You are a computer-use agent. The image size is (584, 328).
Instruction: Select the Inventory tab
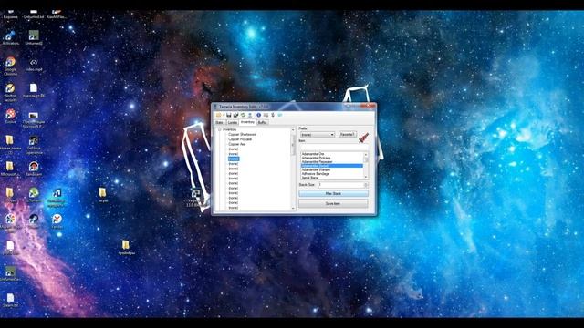tap(247, 122)
